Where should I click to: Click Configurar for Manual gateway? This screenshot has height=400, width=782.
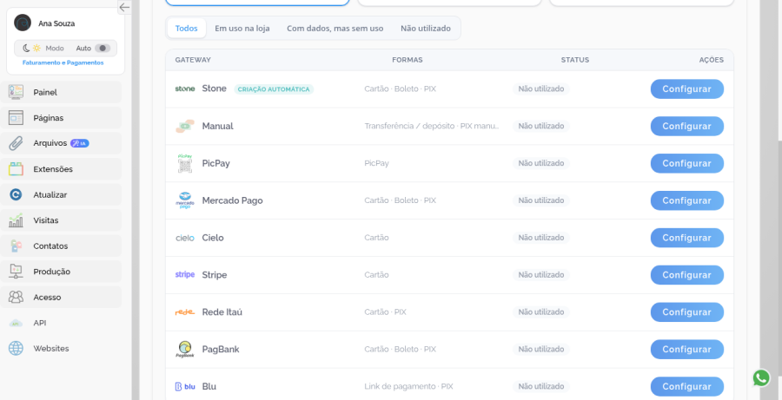pyautogui.click(x=686, y=126)
